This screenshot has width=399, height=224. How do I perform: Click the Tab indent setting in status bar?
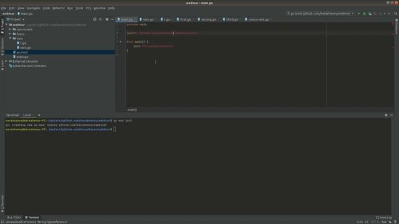pyautogui.click(x=384, y=222)
